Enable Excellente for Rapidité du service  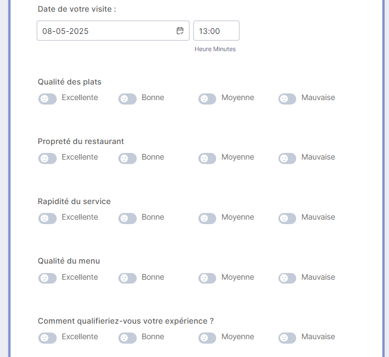coord(48,218)
